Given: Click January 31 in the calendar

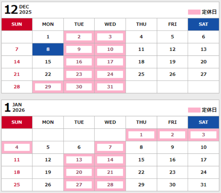Looking at the screenshot, I should (x=203, y=185).
